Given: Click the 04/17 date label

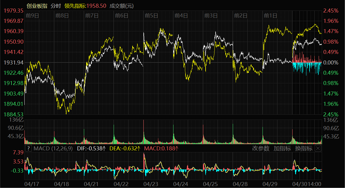Looking at the screenshot, I should 32,184.
